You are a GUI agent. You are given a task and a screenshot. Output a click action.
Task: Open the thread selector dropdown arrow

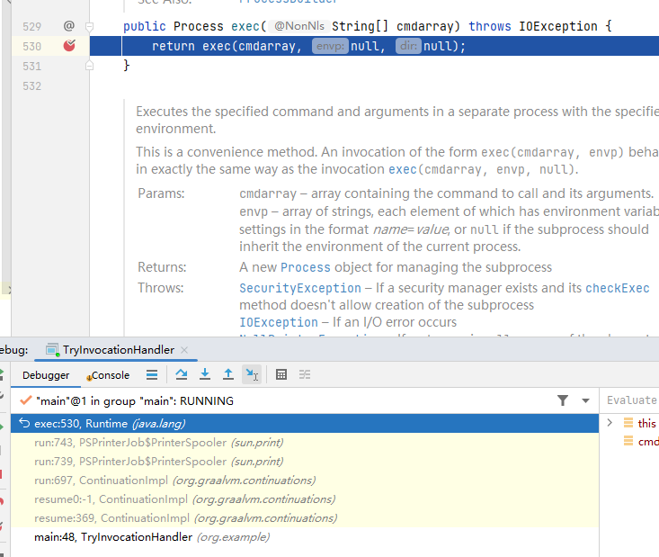pyautogui.click(x=585, y=400)
